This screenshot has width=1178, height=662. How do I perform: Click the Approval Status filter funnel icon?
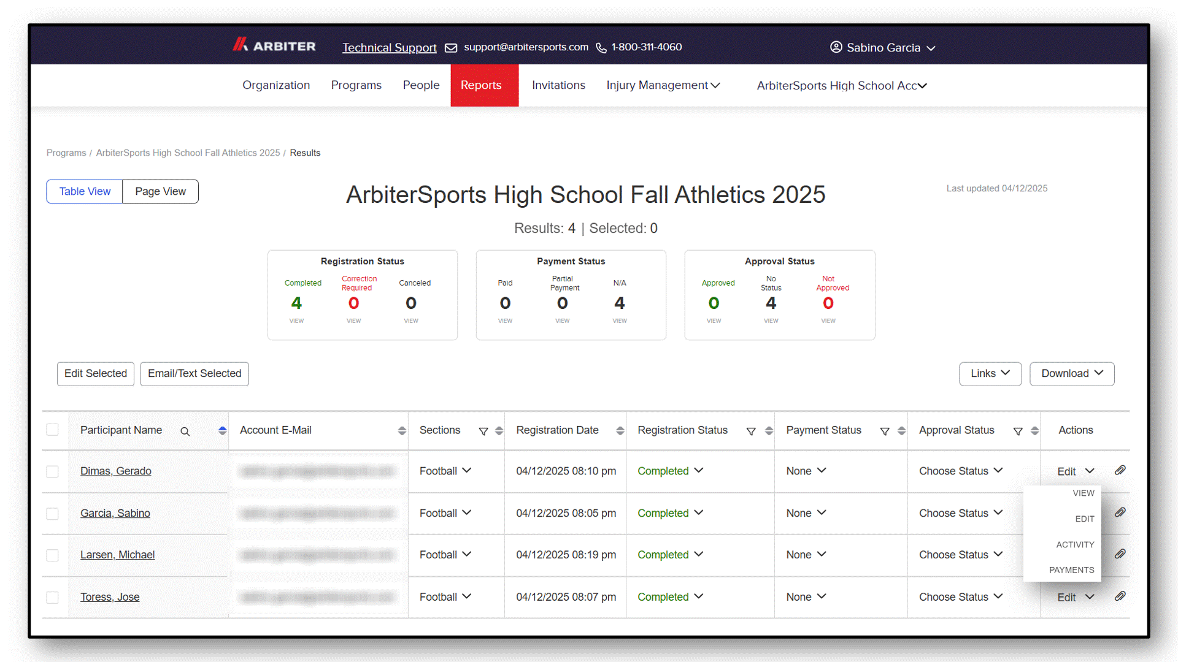(x=1018, y=432)
